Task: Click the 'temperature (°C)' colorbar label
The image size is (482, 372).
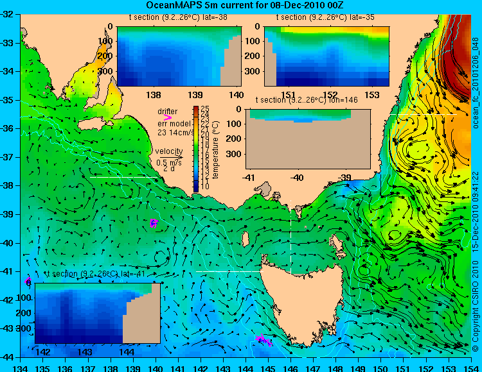Action: point(215,149)
